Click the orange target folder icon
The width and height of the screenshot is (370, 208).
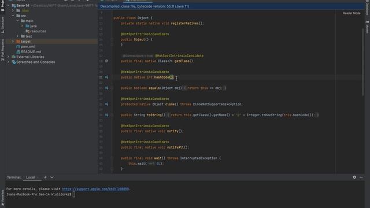(18, 41)
